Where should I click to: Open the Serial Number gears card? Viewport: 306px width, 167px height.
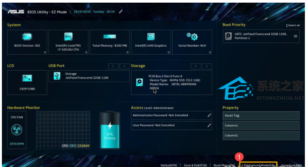pyautogui.click(x=192, y=42)
